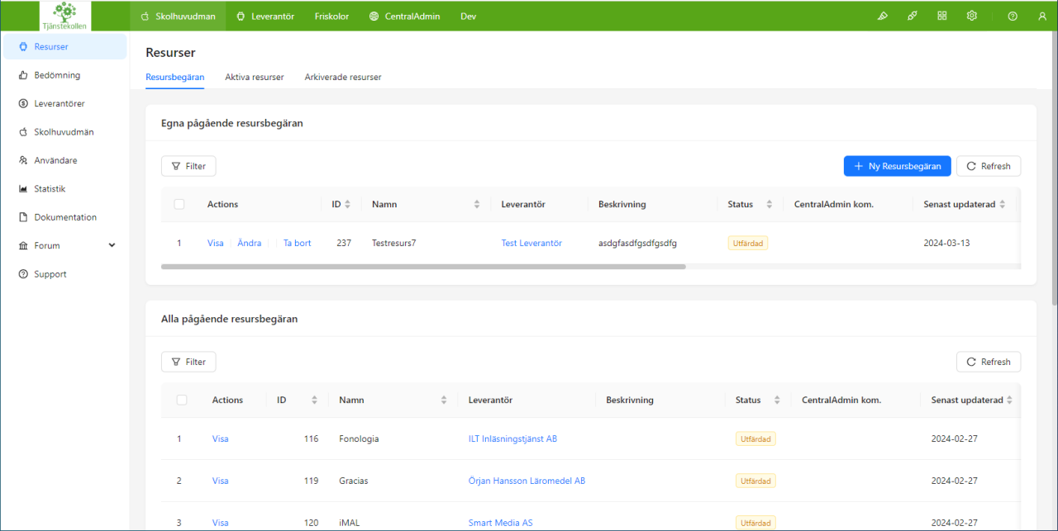1058x531 pixels.
Task: Click the Bedömning thumbs-up icon
Action: coord(23,75)
